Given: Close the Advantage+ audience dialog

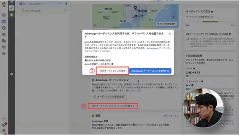Looking at the screenshot, I should coord(170,34).
